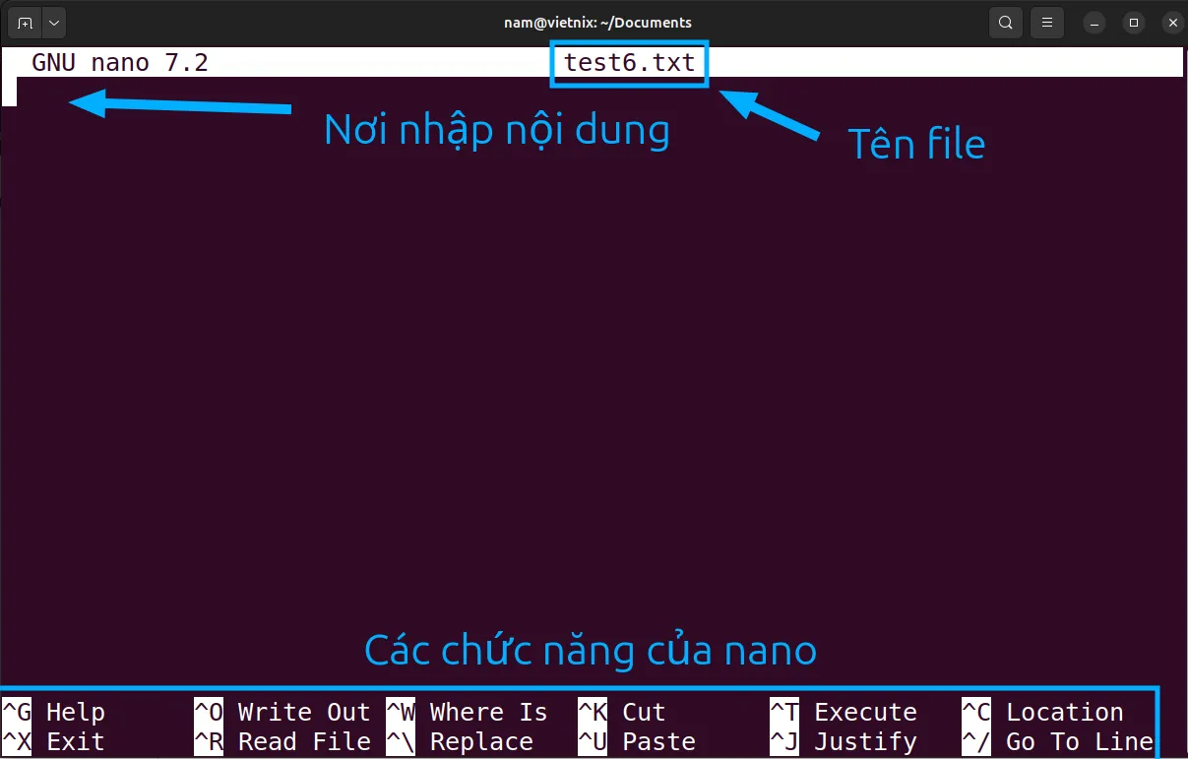The width and height of the screenshot is (1188, 759).
Task: Click the ^O Write Out shortcut
Action: pos(282,712)
